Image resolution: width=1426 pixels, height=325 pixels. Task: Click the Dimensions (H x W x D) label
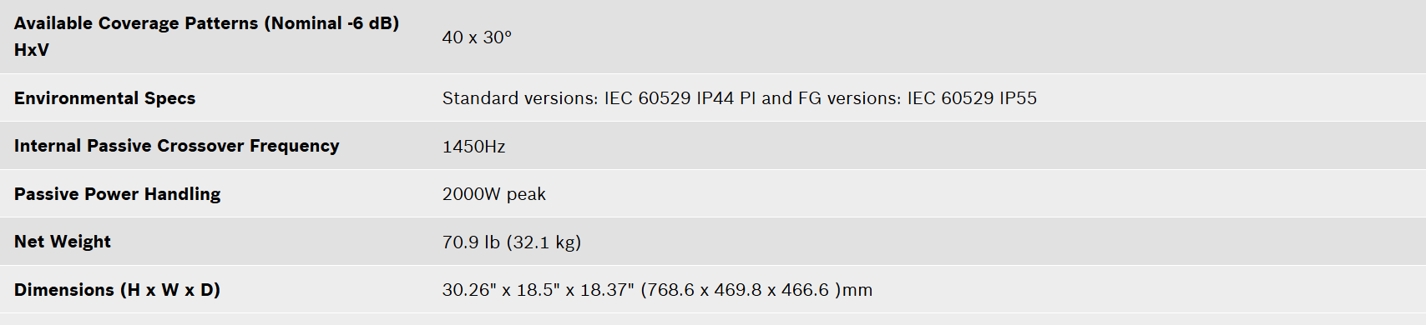(117, 290)
